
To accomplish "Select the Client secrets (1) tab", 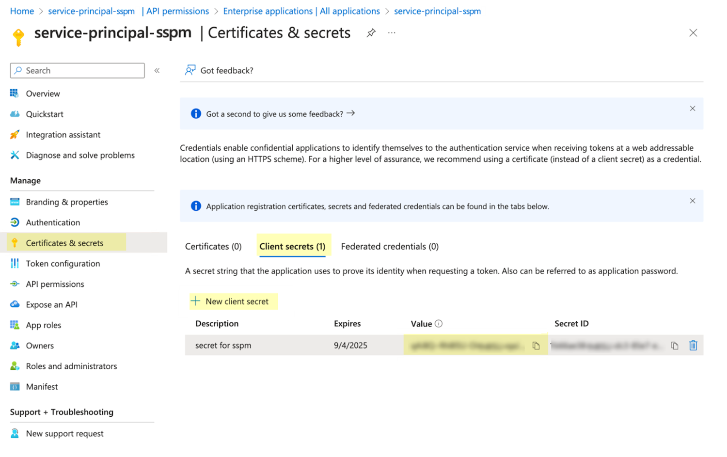I will pyautogui.click(x=292, y=247).
